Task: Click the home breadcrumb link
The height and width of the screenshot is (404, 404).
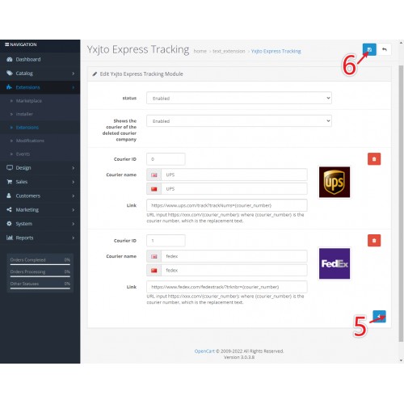Action: click(x=200, y=51)
